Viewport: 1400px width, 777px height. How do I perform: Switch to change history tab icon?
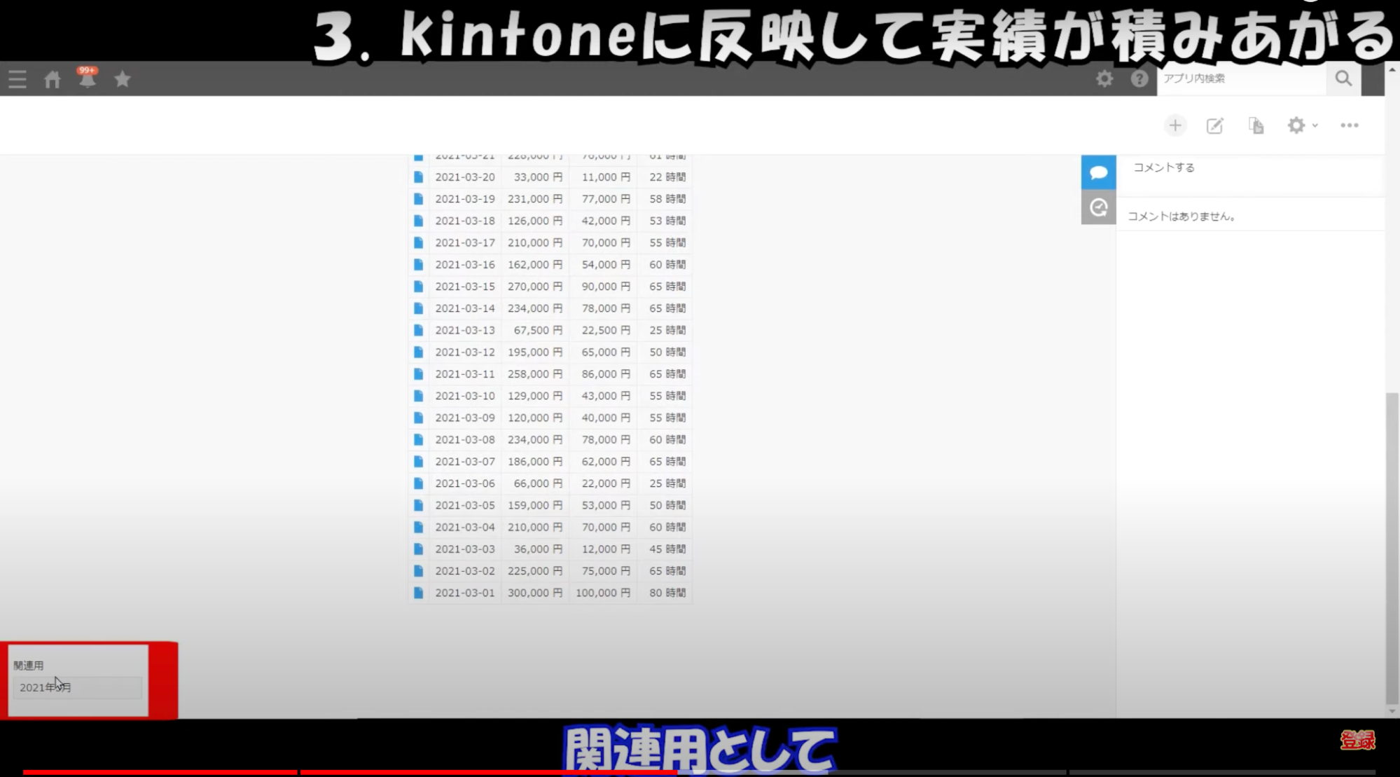(1098, 207)
